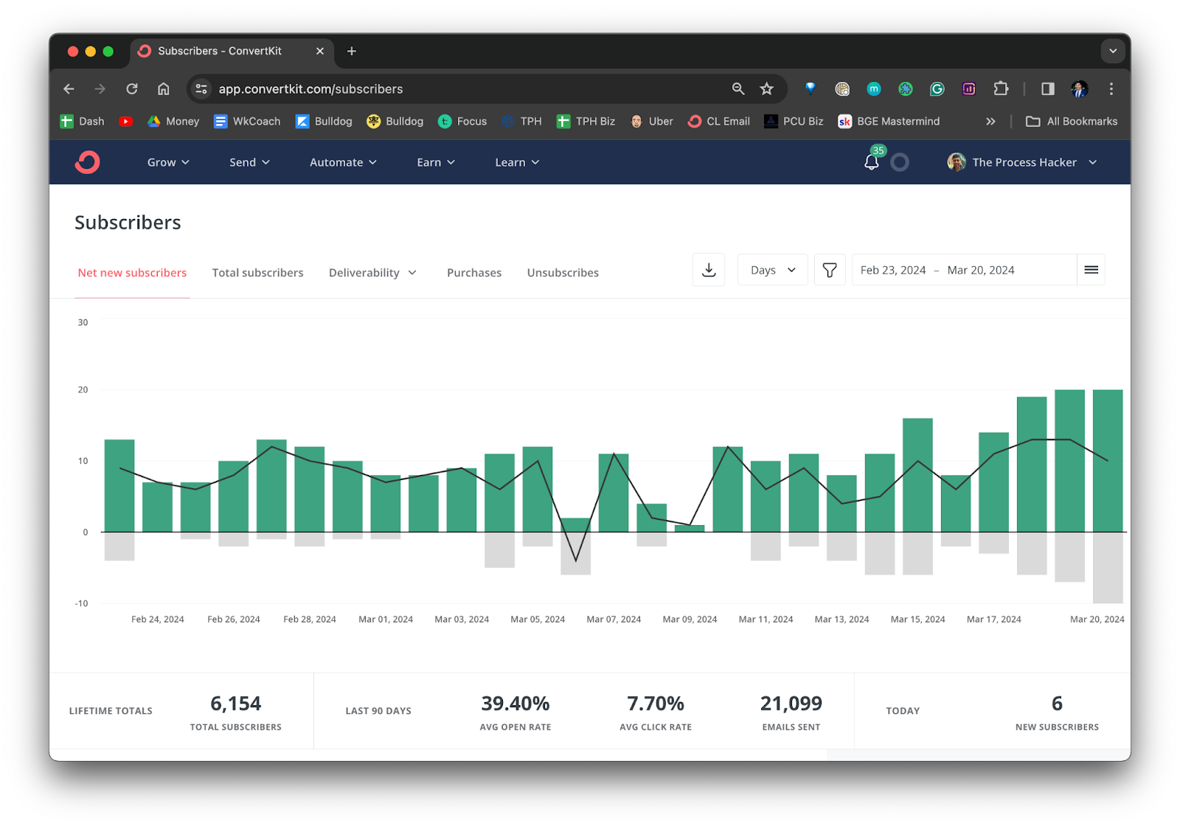Open the filter funnel icon
Viewport: 1180px width, 826px height.
point(830,270)
